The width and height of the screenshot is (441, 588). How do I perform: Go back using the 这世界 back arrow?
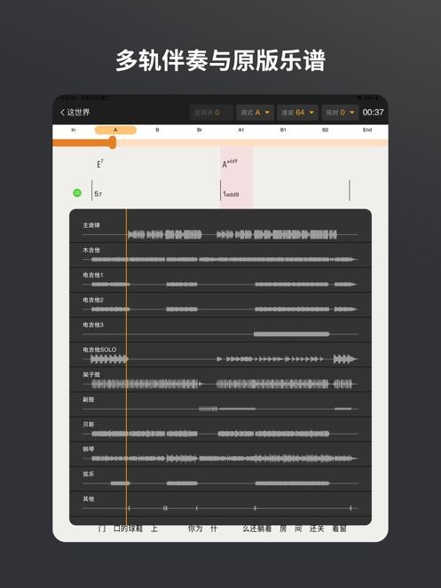click(x=75, y=112)
